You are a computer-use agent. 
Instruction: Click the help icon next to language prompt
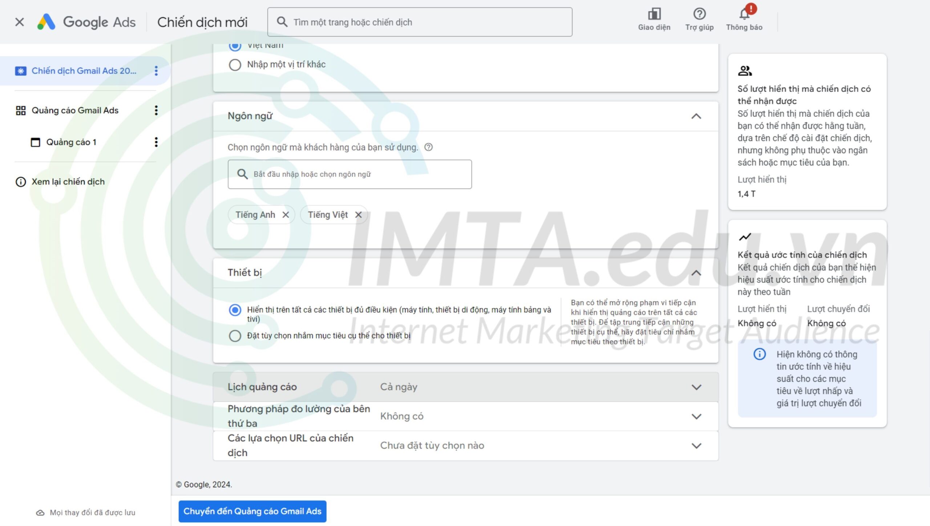[429, 147]
